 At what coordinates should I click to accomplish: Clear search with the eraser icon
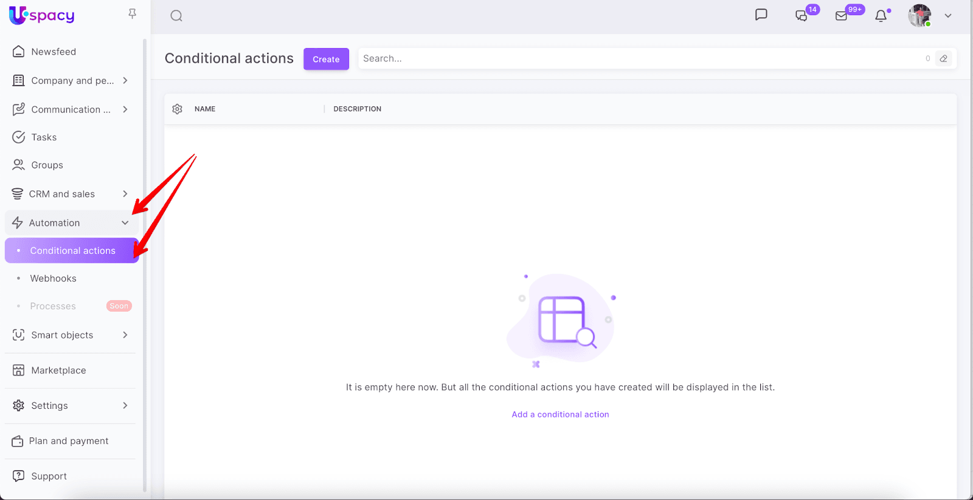point(943,59)
